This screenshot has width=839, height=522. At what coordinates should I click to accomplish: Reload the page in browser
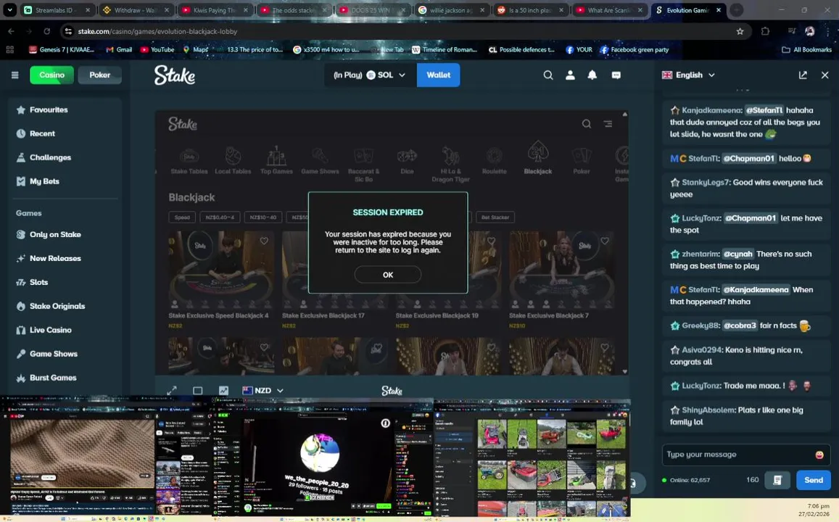click(x=47, y=32)
